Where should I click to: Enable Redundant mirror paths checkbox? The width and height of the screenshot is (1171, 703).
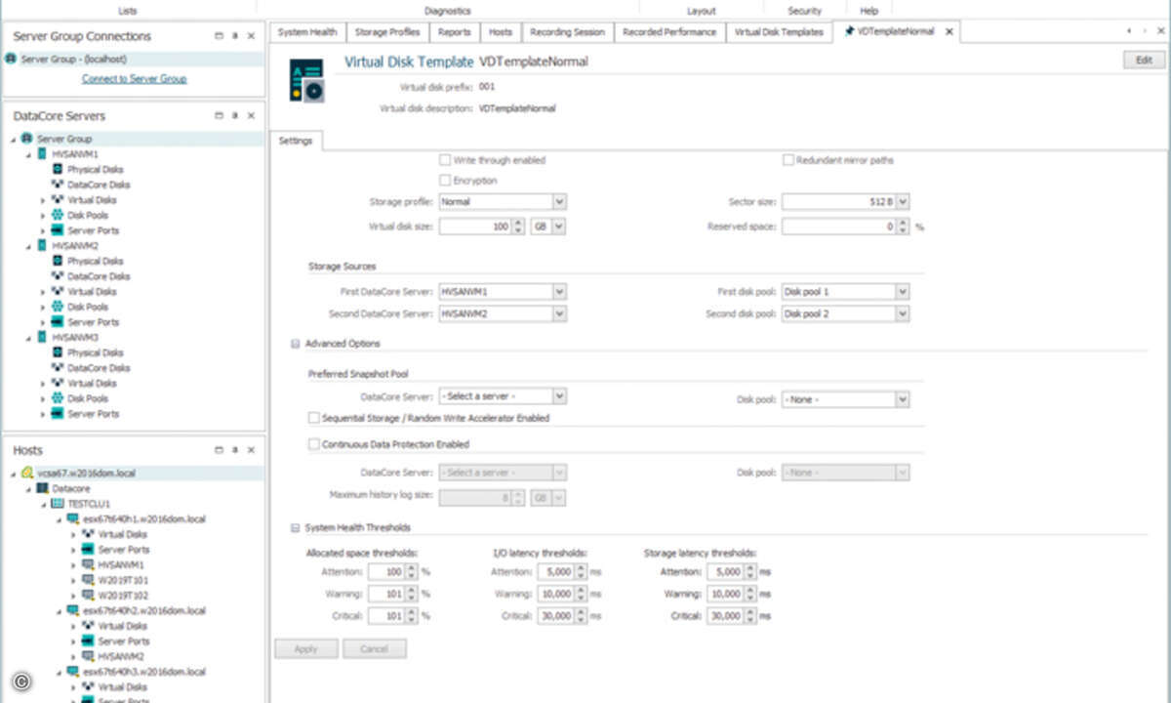(788, 160)
